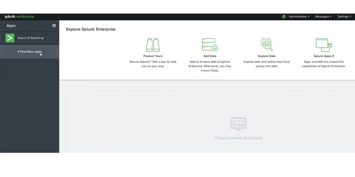Viewport: 355px width, 177px height.
Task: Expand the Administrator dropdown menu
Action: (x=299, y=17)
